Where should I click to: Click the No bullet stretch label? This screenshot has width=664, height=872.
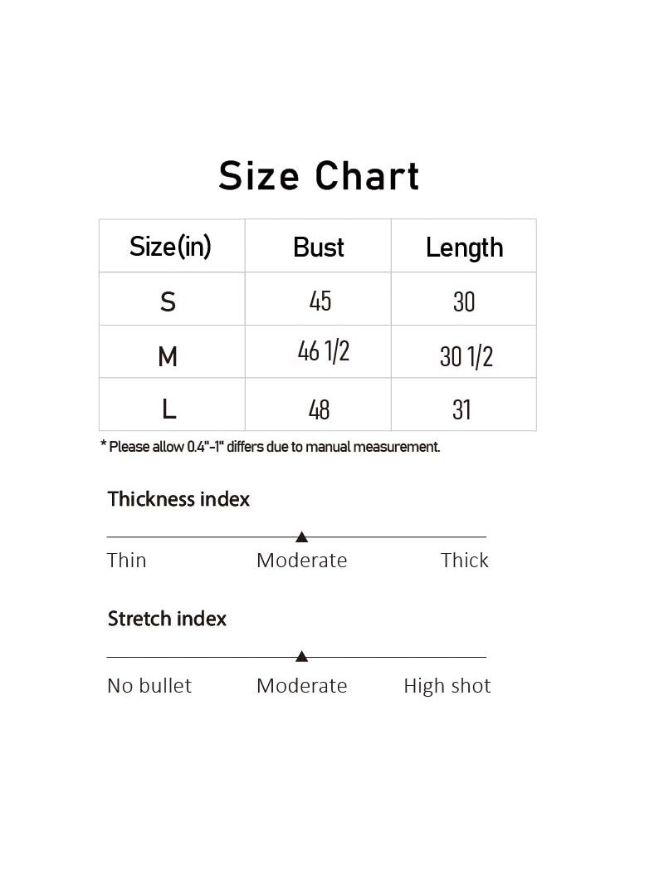pos(149,686)
